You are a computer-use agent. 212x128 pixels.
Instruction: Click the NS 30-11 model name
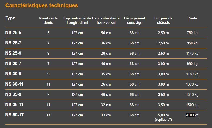point(14,84)
